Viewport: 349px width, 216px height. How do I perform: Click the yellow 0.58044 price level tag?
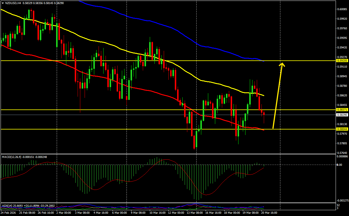pyautogui.click(x=341, y=129)
